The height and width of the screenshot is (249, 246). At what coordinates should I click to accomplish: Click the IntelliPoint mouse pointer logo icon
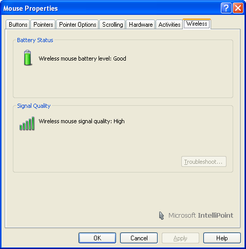tap(161, 216)
